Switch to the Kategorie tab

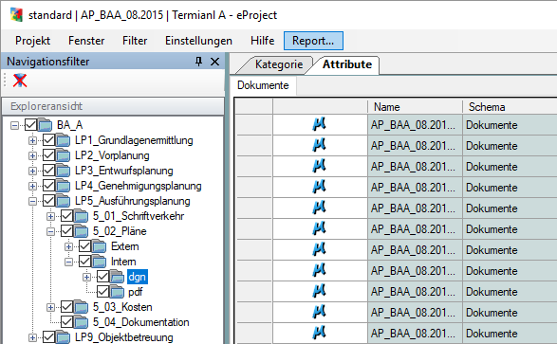coord(279,64)
